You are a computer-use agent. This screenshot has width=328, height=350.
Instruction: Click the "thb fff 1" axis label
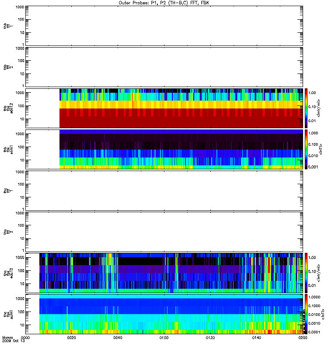[x=8, y=26]
